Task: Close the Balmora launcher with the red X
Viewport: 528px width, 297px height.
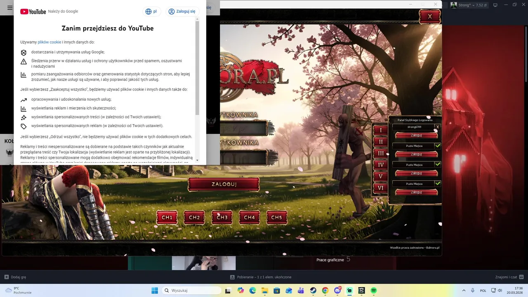Action: (x=430, y=16)
